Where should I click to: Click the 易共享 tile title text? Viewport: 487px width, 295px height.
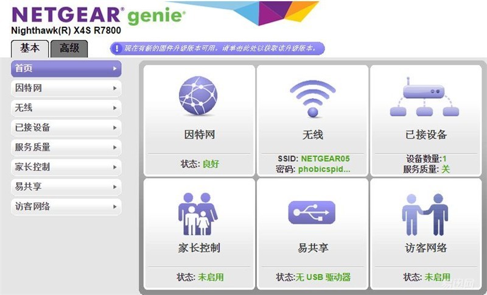click(x=313, y=247)
